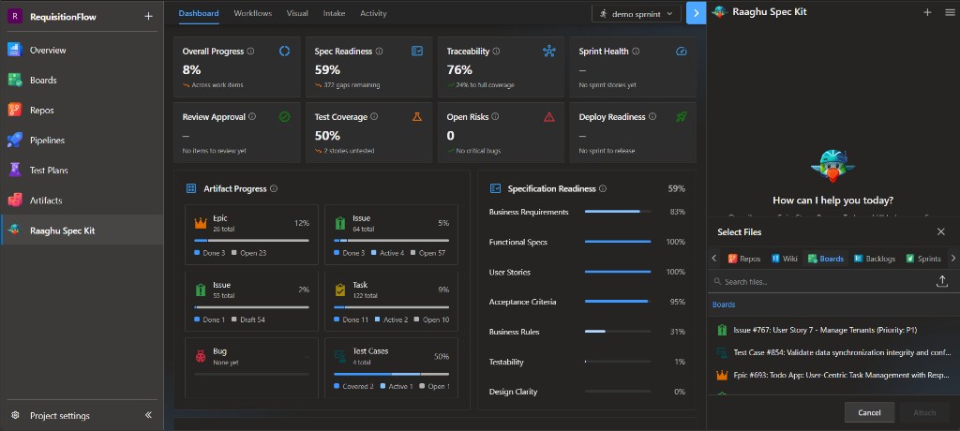Click the Deploy Readiness rocket icon

pos(682,117)
